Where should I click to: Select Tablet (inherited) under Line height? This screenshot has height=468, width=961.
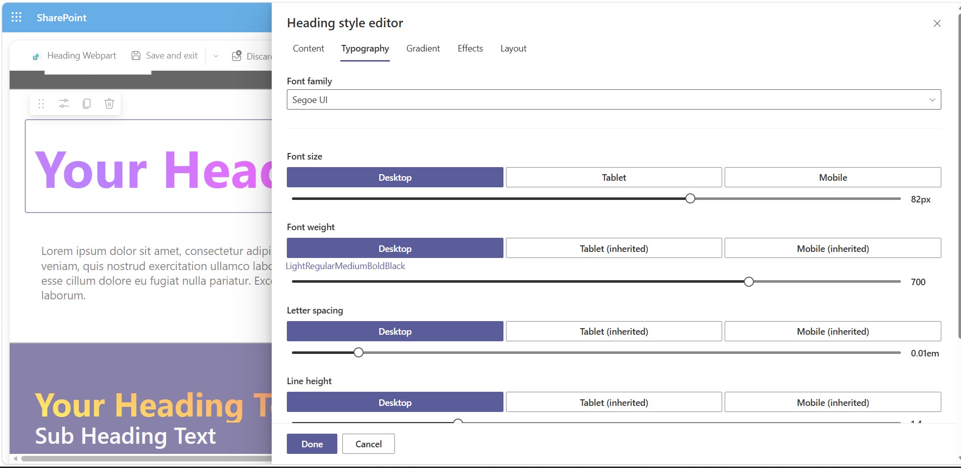tap(614, 402)
